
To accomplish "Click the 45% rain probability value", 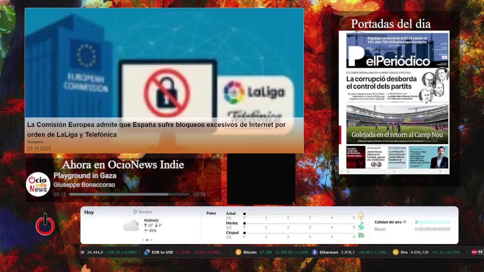I will [153, 231].
